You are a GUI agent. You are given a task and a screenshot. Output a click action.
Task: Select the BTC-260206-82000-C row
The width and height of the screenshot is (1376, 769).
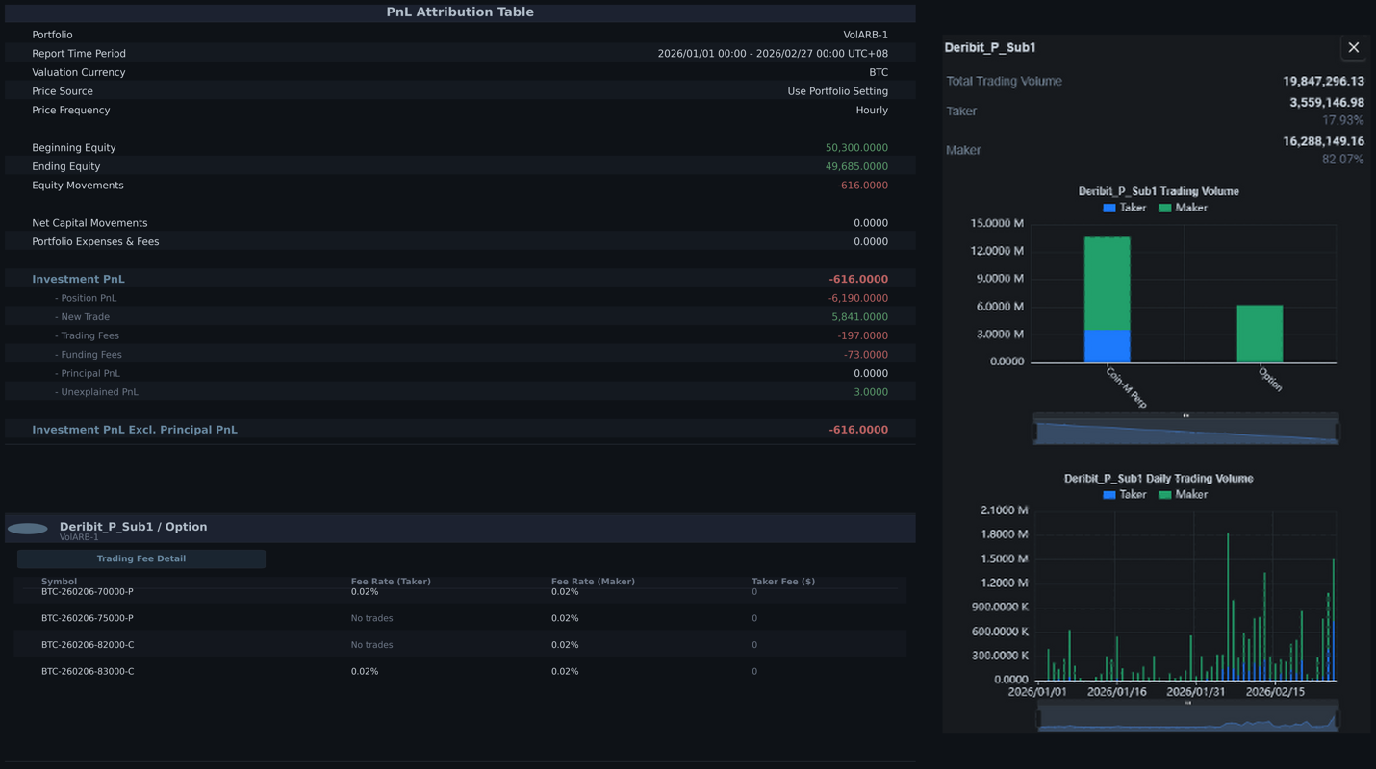[460, 644]
